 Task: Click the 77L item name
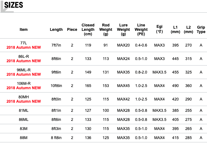pos(24,43)
